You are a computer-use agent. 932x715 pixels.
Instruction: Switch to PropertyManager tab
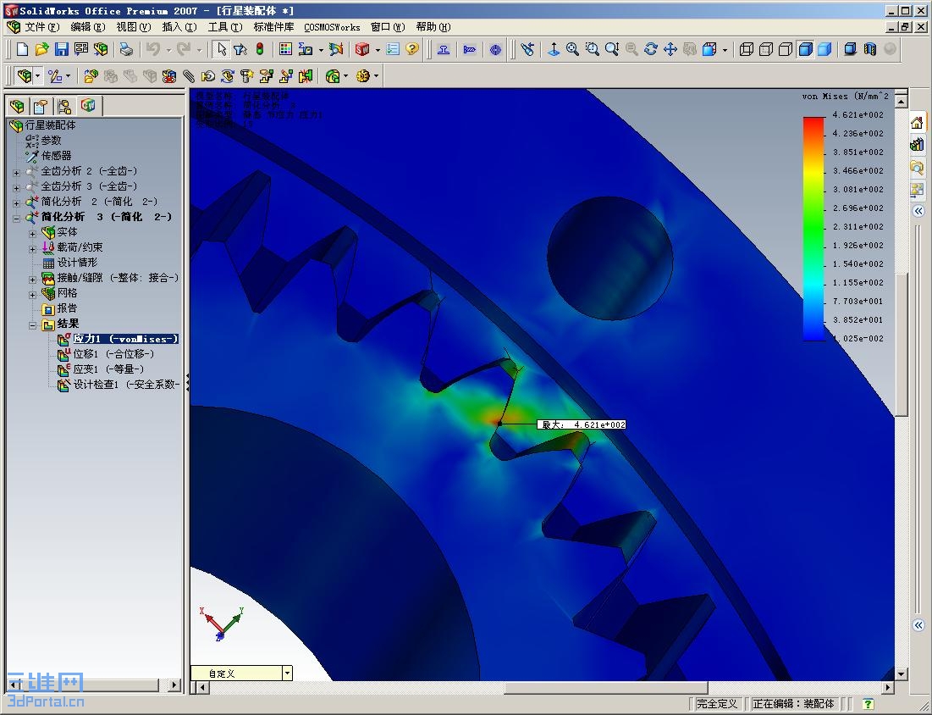[40, 107]
